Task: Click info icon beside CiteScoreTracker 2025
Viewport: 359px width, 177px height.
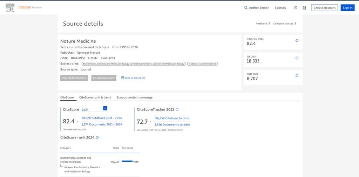Action: pyautogui.click(x=177, y=109)
